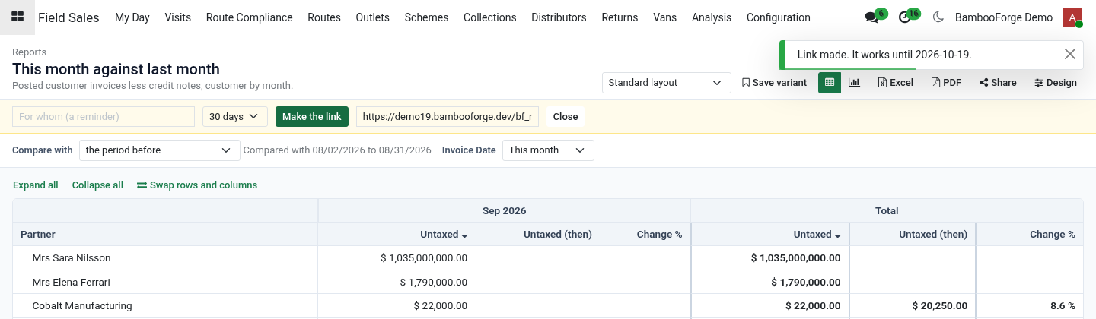Image resolution: width=1096 pixels, height=319 pixels.
Task: Switch to table view icon
Action: pos(830,83)
